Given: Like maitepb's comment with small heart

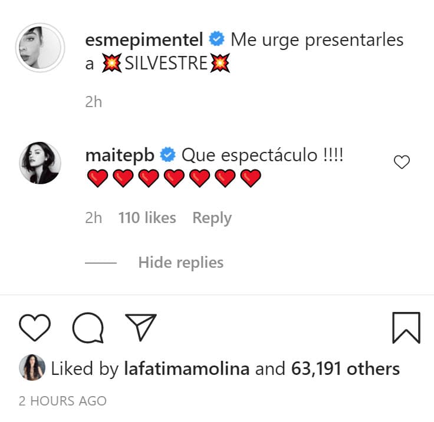Looking at the screenshot, I should click(x=402, y=162).
